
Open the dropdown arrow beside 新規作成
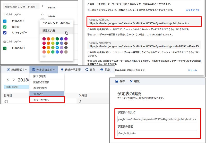coord(26,70)
